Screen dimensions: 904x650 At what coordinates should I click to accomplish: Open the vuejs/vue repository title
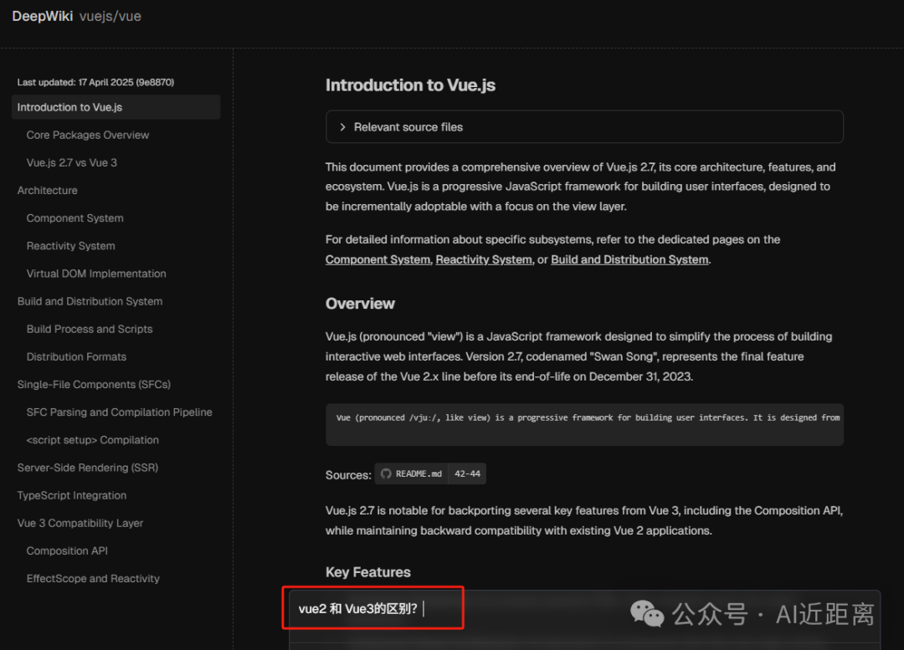click(x=110, y=16)
